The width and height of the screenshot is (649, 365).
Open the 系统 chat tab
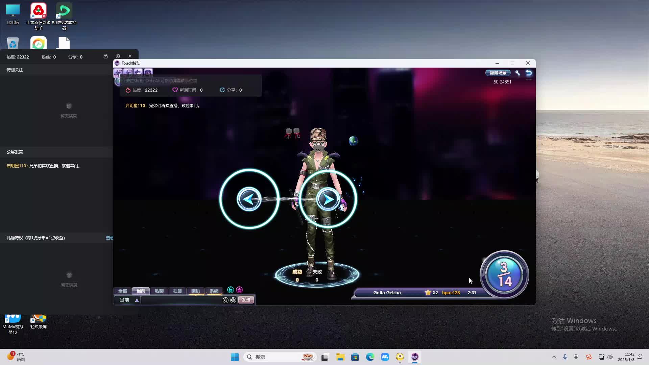pyautogui.click(x=214, y=291)
